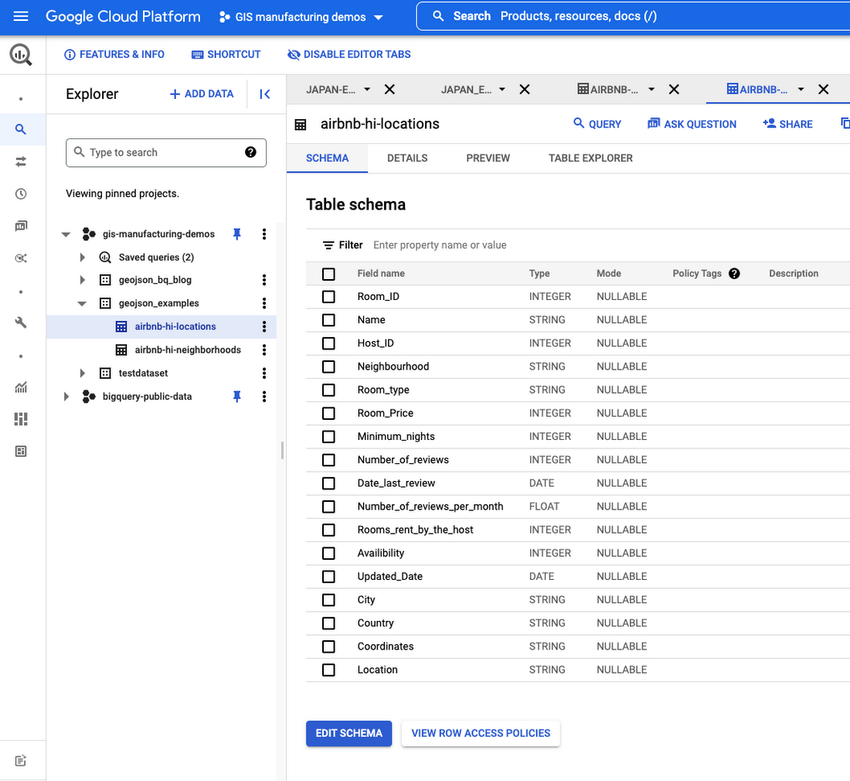Open actions menu for geojson_examples
The image size is (850, 781).
[264, 303]
